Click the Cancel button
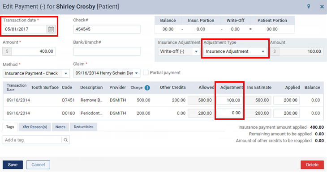Image resolution: width=327 pixels, height=172 pixels. coord(38,165)
